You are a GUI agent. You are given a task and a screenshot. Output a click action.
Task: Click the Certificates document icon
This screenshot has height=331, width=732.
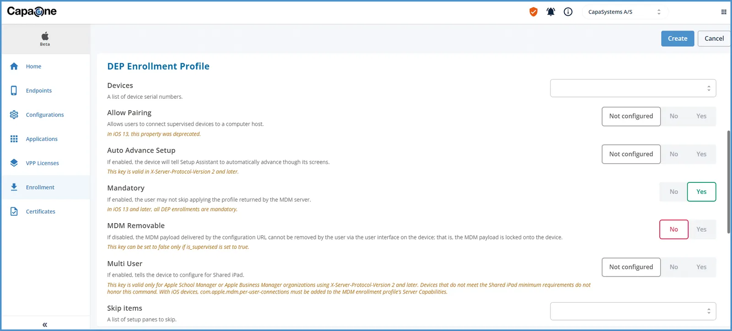point(14,211)
